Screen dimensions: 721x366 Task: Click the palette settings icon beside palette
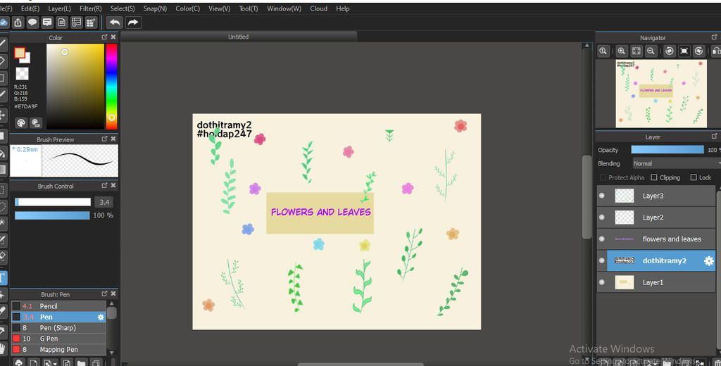pyautogui.click(x=36, y=122)
